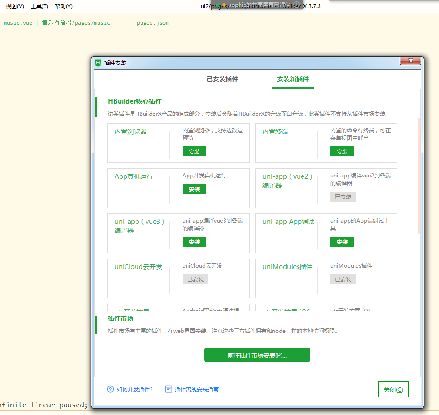The height and width of the screenshot is (415, 439).
Task: Open the 插件离线安装指南 link
Action: pos(197,389)
